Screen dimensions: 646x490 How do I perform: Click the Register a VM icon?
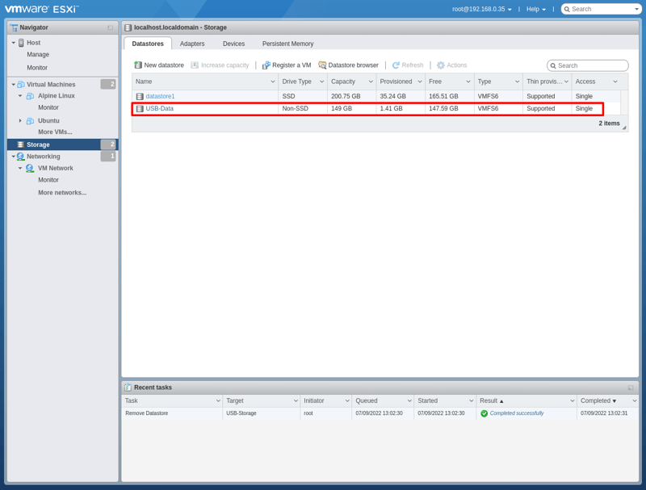(x=266, y=65)
